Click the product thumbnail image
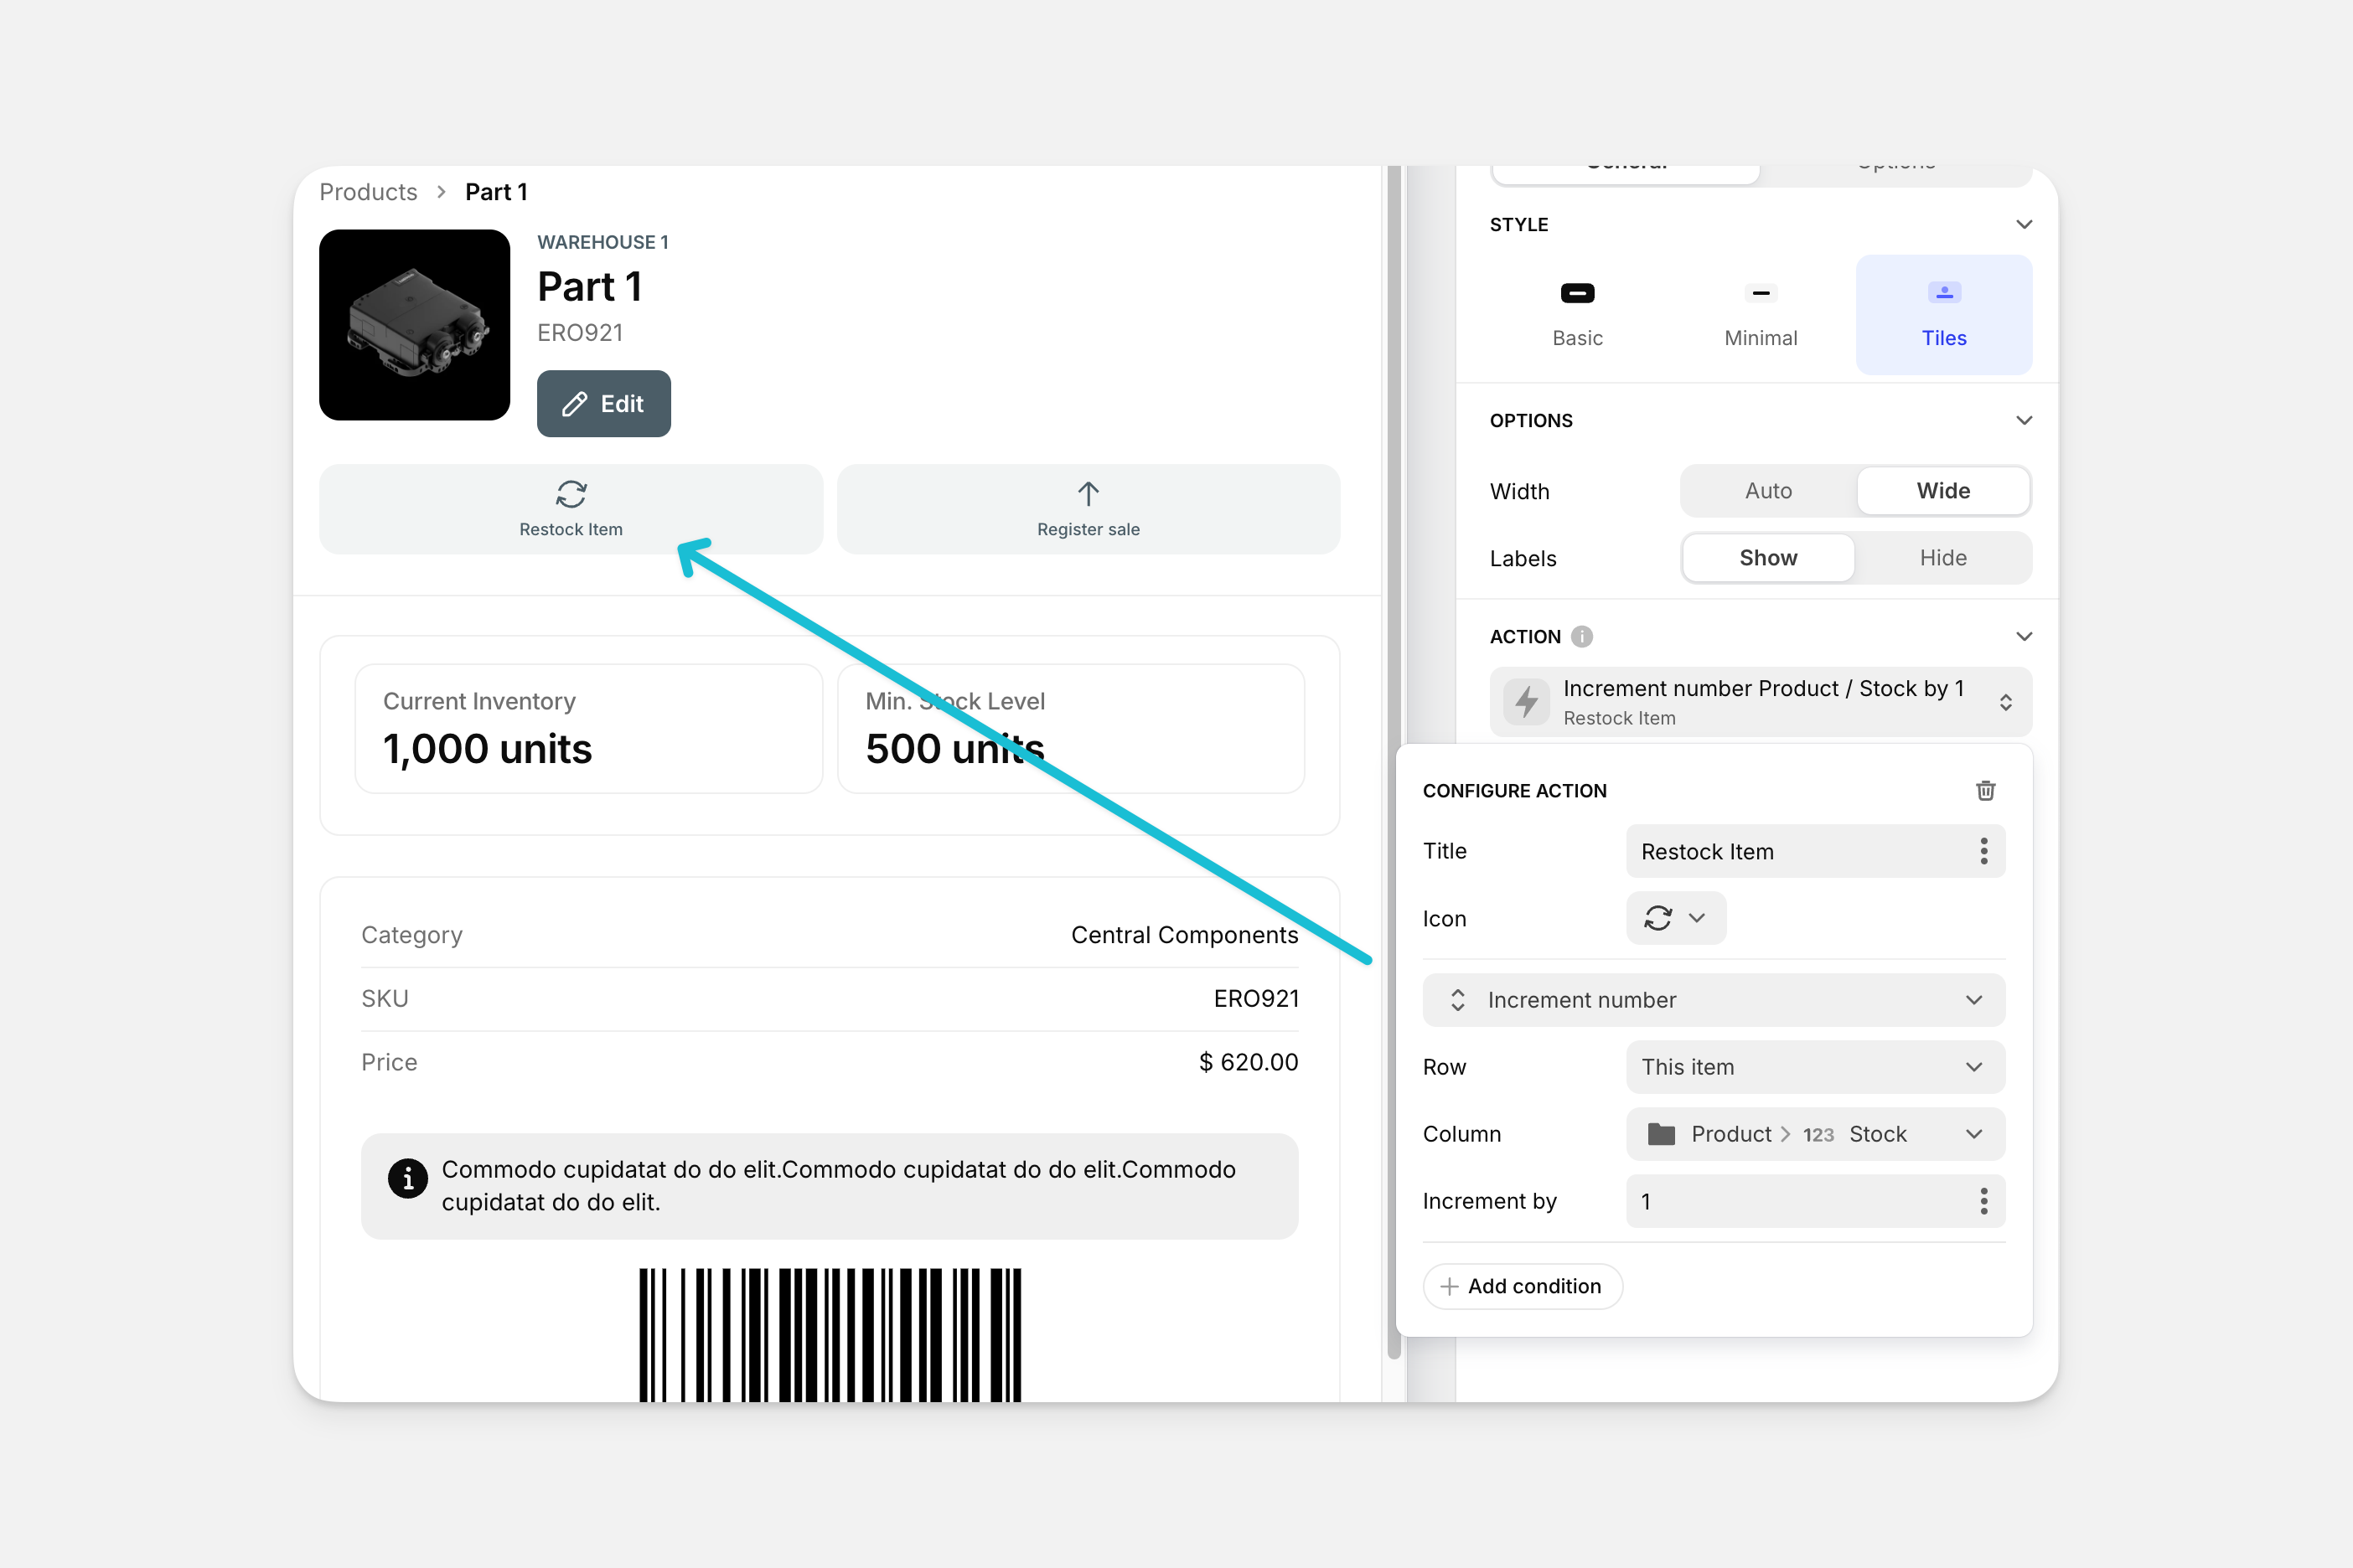Image resolution: width=2353 pixels, height=1568 pixels. pos(414,325)
